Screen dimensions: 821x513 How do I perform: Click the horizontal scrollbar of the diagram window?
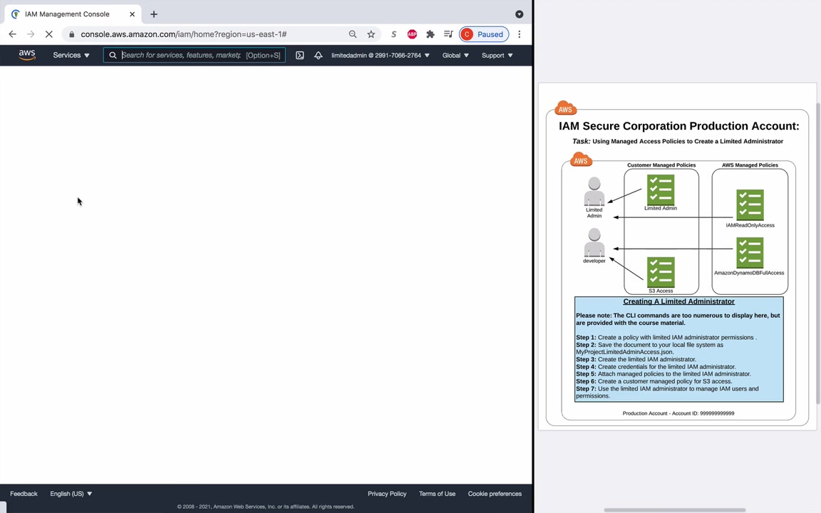point(674,510)
